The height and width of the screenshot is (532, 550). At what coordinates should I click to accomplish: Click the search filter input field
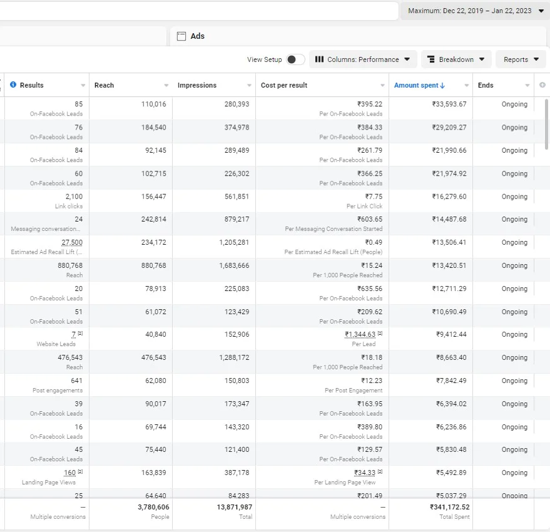point(198,11)
